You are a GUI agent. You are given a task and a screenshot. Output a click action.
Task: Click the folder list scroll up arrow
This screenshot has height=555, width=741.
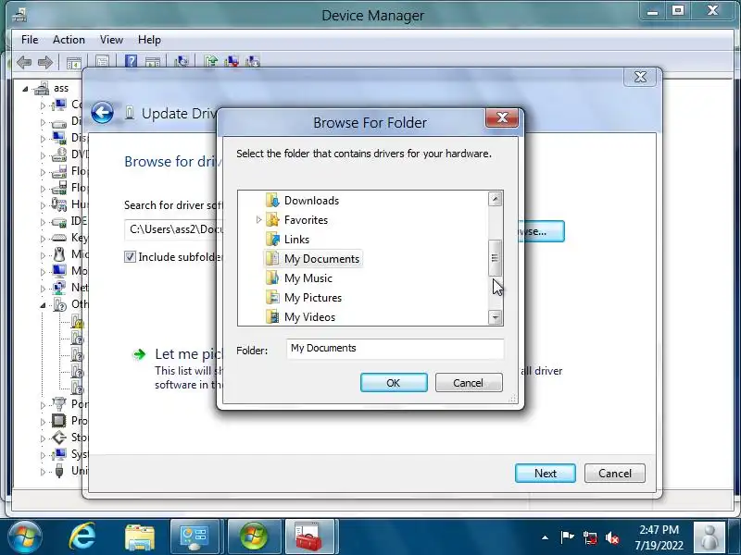[x=495, y=199]
